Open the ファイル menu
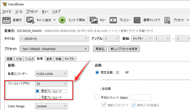190x110 pixels. 7,12
